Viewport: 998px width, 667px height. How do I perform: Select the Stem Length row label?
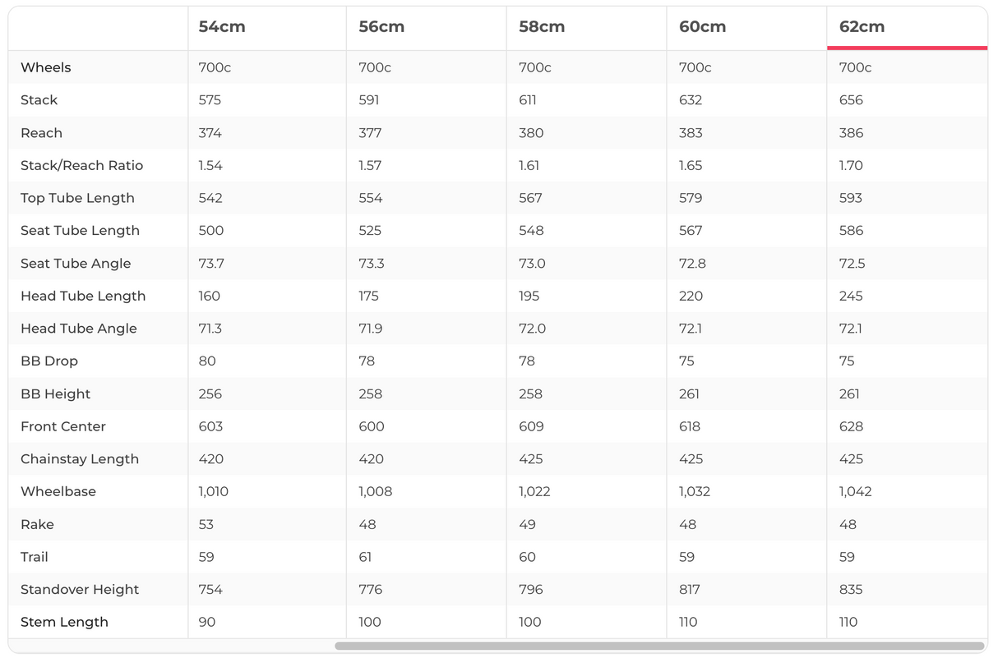64,622
